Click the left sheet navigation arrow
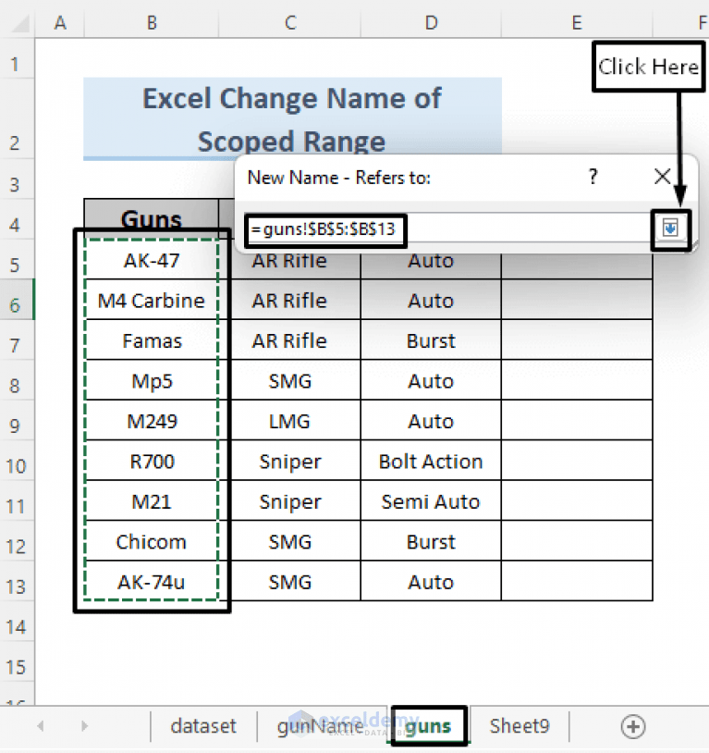This screenshot has width=709, height=753. [39, 726]
